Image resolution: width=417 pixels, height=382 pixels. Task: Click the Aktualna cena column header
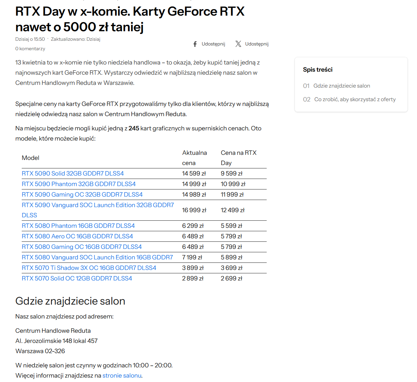(x=194, y=158)
